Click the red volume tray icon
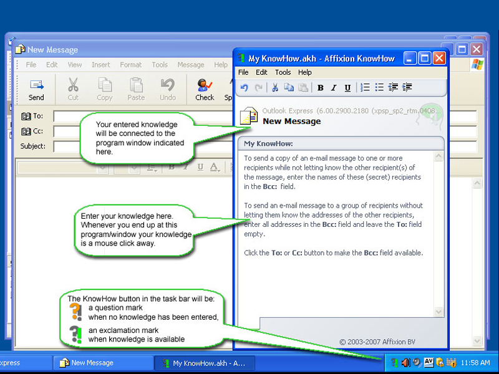Image resolution: width=499 pixels, height=374 pixels. click(406, 363)
